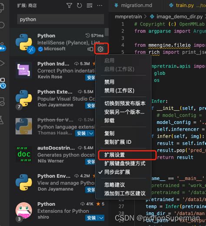Viewport: 206px width, 226px height.
Task: Click the autoDocstring doc extension icon
Action: 24,155
